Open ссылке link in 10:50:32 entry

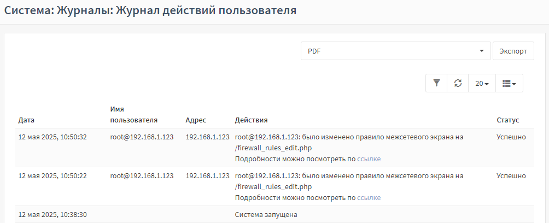coord(369,159)
